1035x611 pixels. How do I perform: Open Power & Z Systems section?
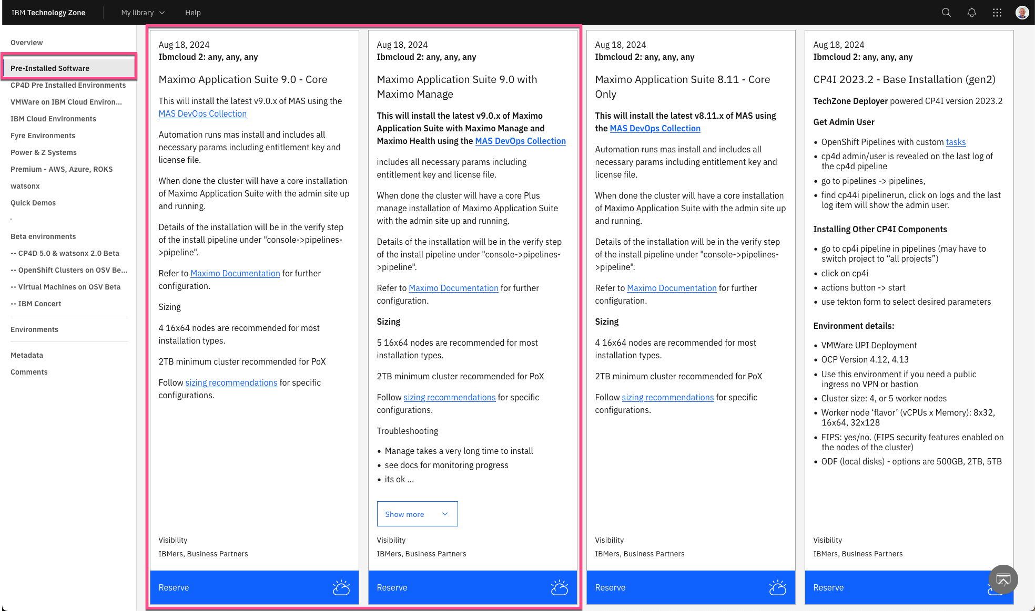tap(44, 152)
